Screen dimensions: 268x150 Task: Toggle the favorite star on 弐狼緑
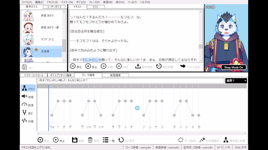coord(36,49)
